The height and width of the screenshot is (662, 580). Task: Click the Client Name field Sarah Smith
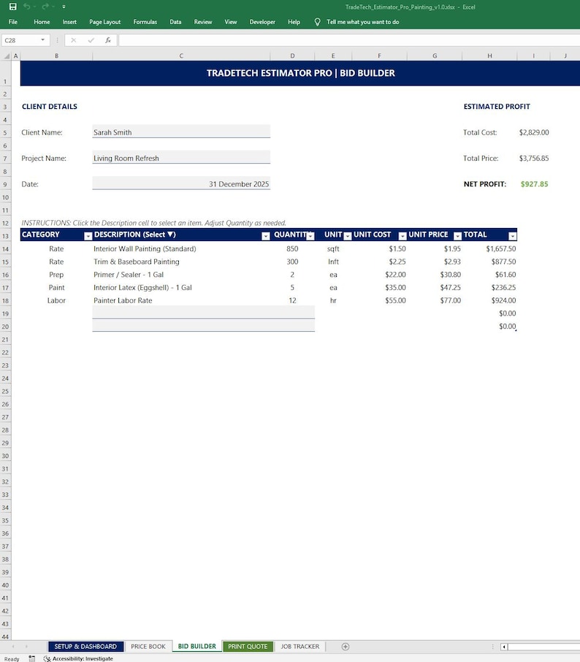coord(181,132)
